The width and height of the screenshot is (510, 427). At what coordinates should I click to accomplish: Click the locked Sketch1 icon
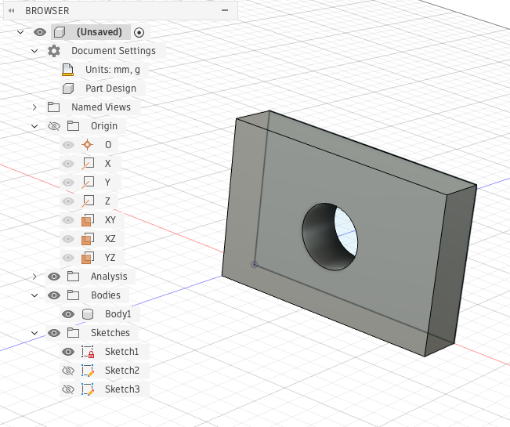click(88, 353)
